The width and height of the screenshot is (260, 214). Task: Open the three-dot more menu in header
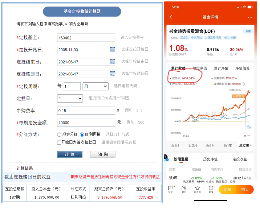coord(250,17)
